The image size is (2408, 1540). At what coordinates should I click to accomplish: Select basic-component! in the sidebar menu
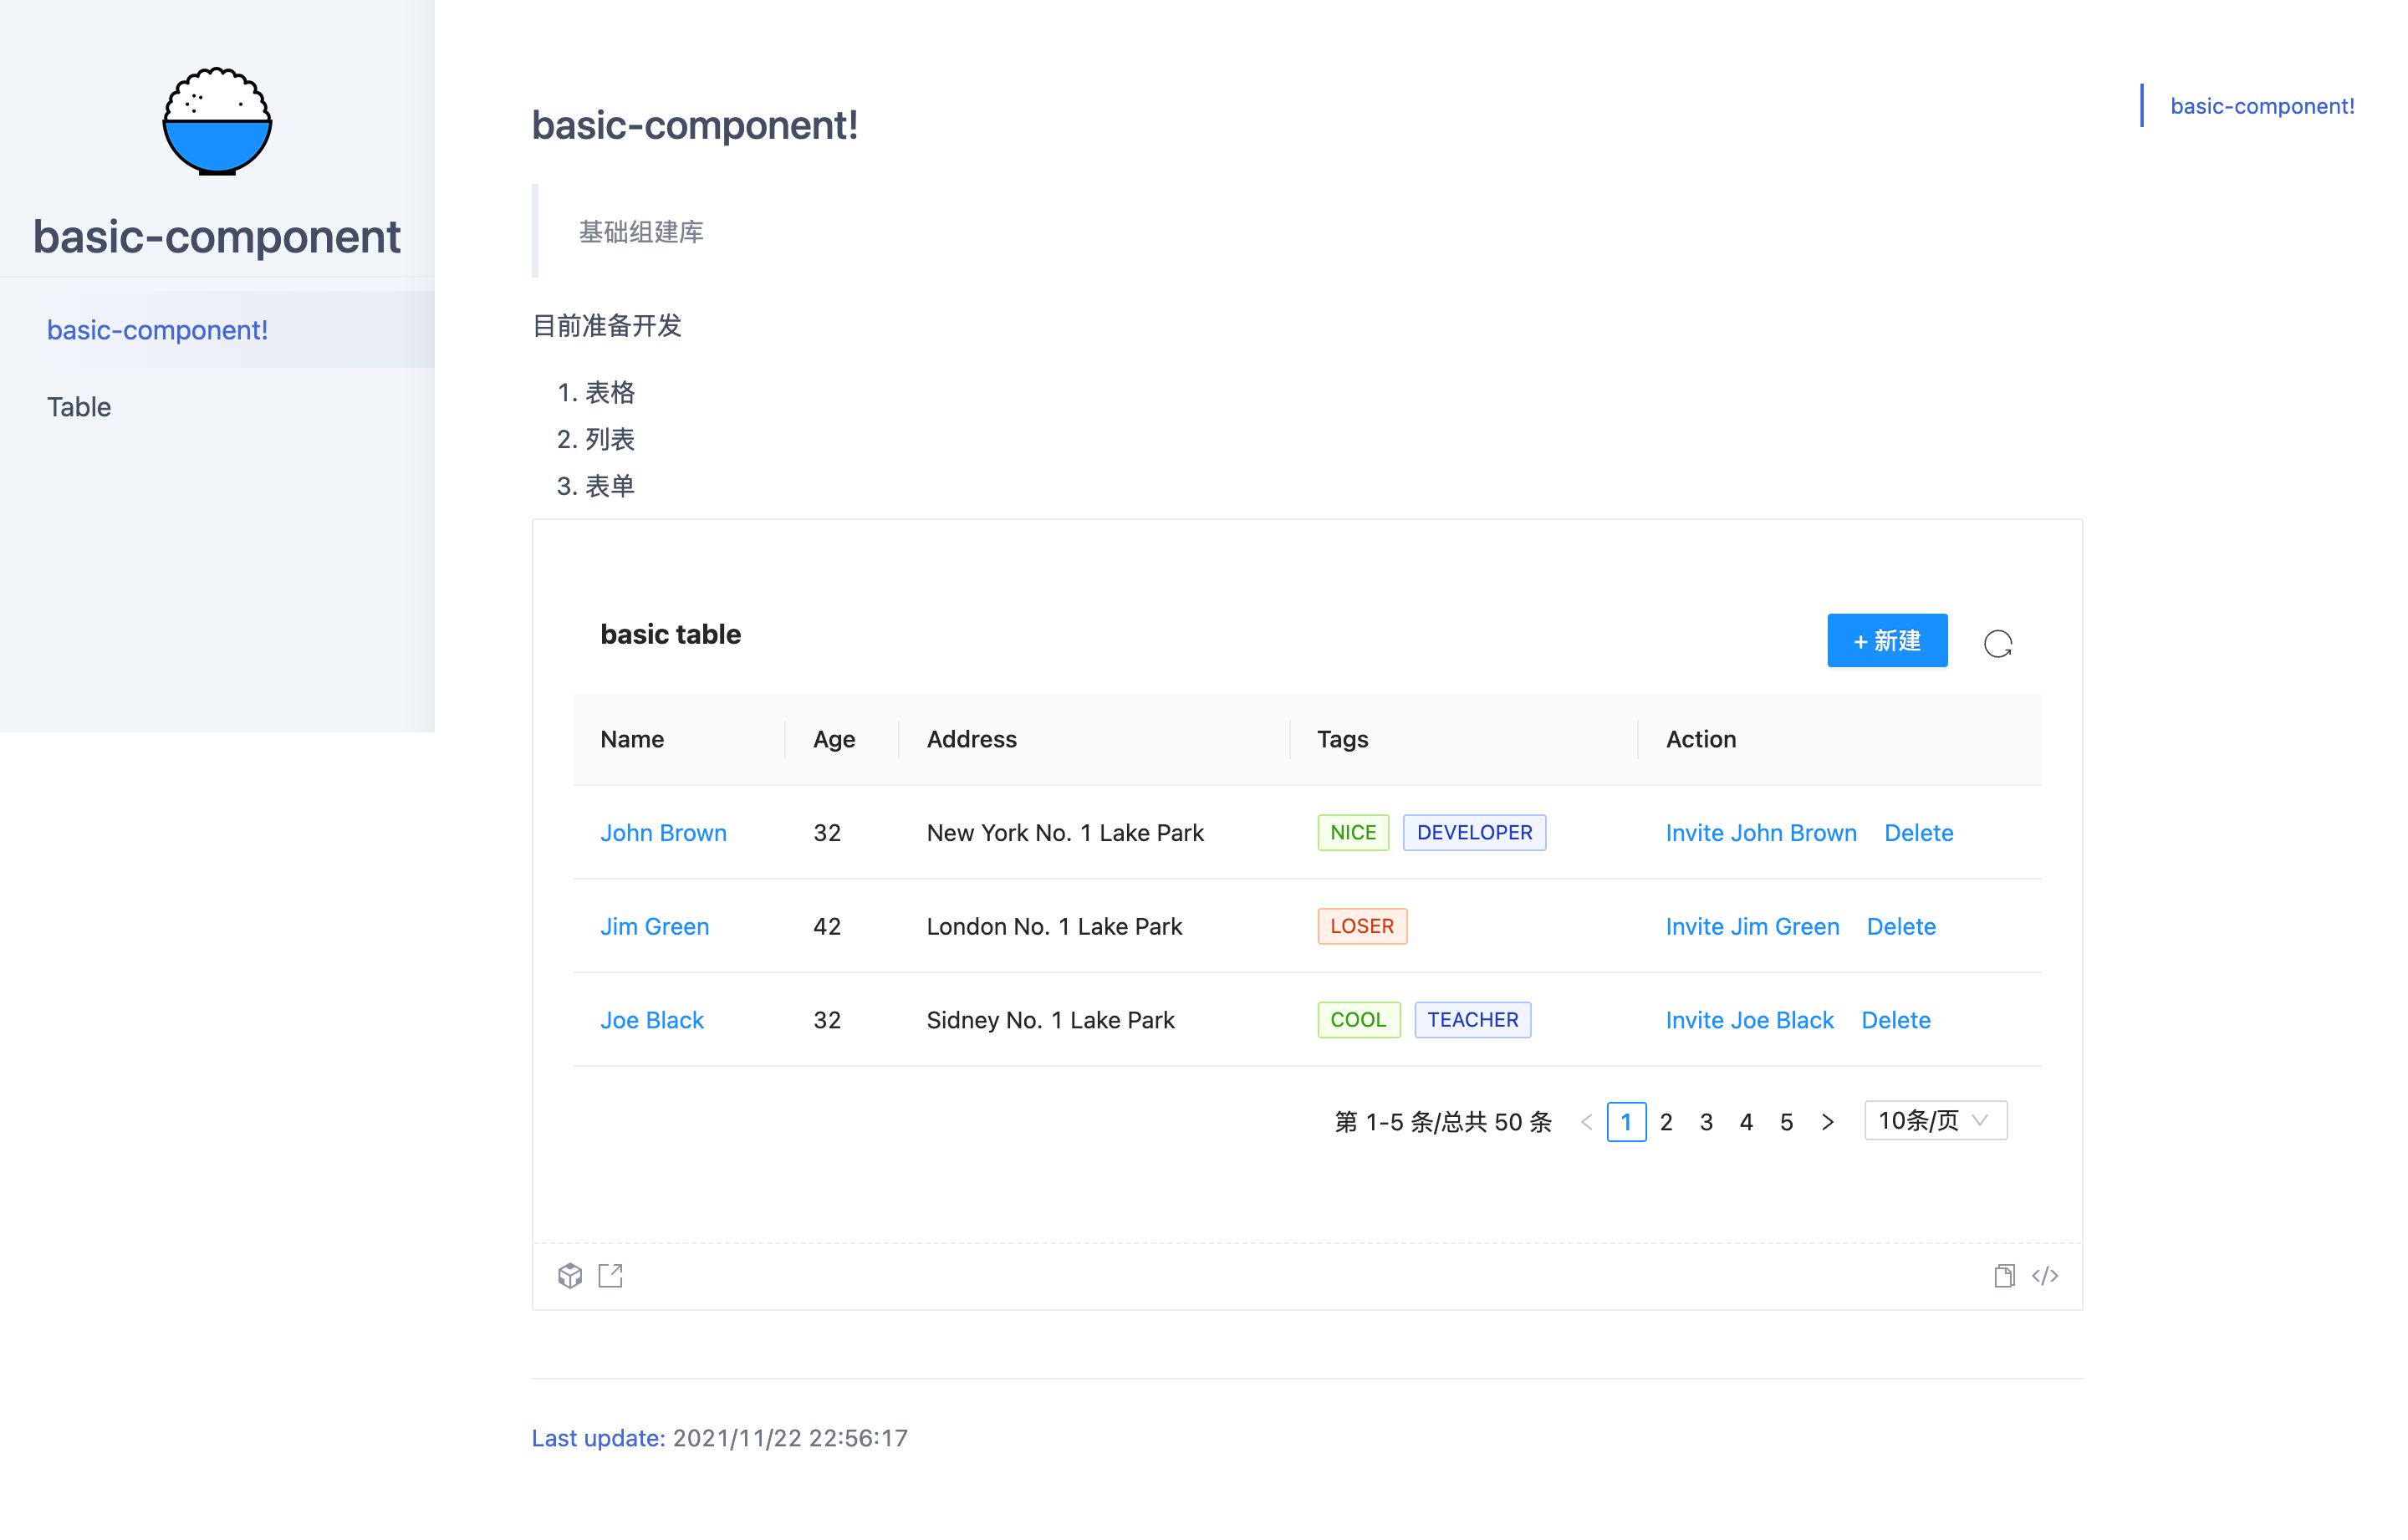(157, 330)
